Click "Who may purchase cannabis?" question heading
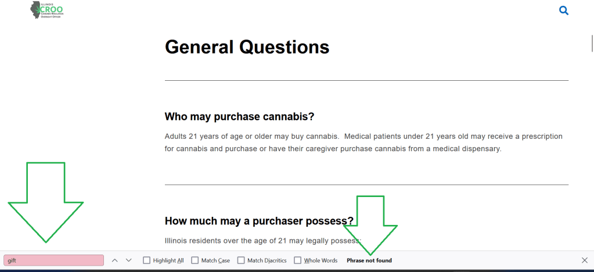594x272 pixels. pyautogui.click(x=239, y=117)
